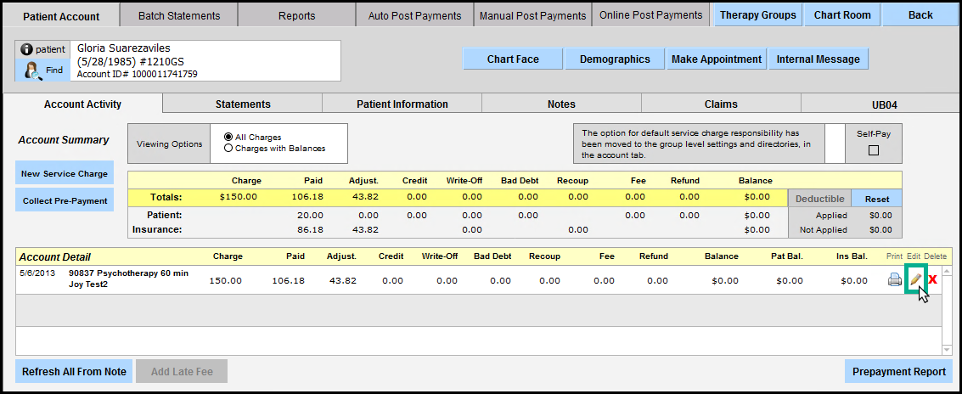Switch to the Statements tab
Image resolution: width=962 pixels, height=394 pixels.
pos(243,104)
